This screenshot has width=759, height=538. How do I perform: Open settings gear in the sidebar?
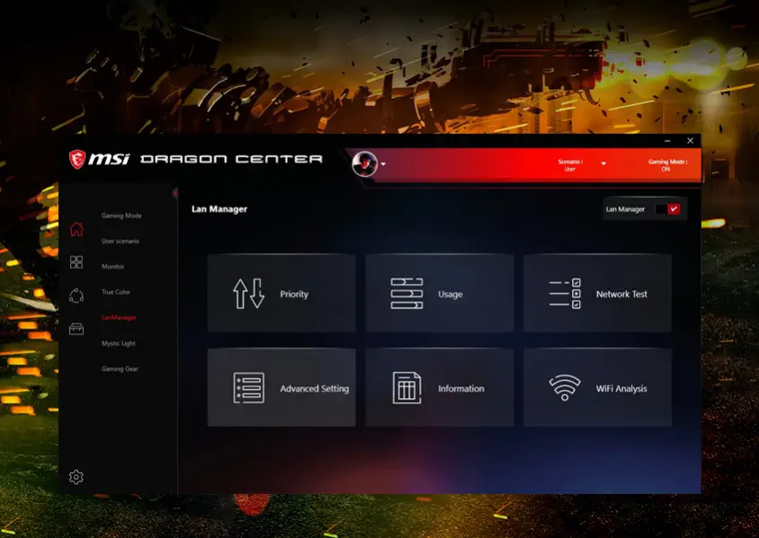76,477
